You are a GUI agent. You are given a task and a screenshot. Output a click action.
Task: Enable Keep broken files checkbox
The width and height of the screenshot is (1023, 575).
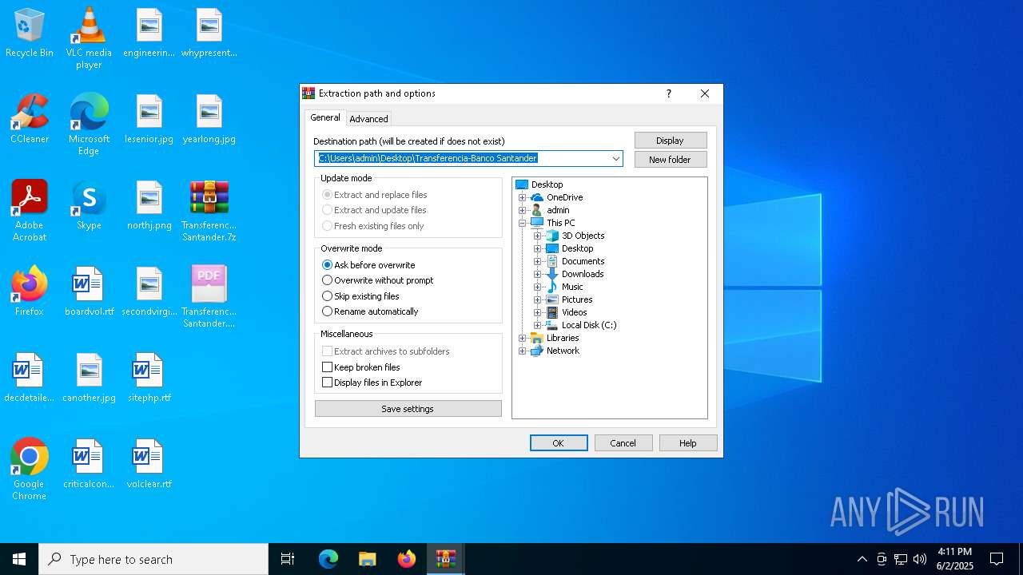click(x=327, y=367)
